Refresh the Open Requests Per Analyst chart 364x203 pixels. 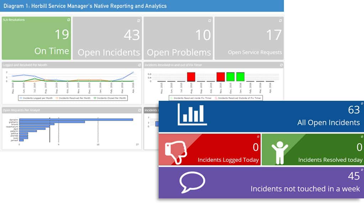point(139,110)
